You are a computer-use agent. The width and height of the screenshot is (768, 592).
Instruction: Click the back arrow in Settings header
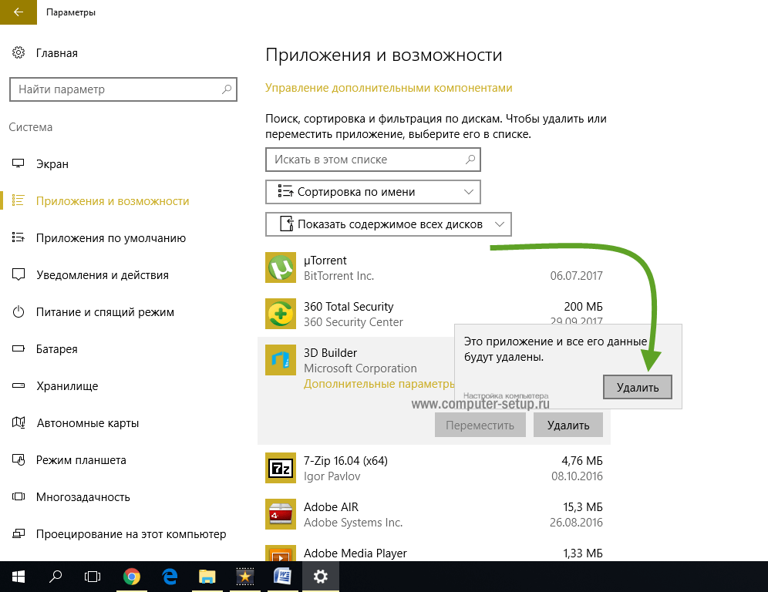click(17, 13)
